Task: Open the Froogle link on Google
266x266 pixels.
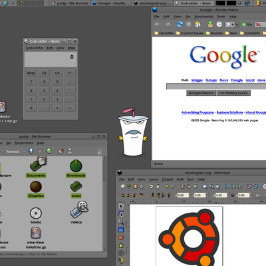Action: pyautogui.click(x=237, y=80)
